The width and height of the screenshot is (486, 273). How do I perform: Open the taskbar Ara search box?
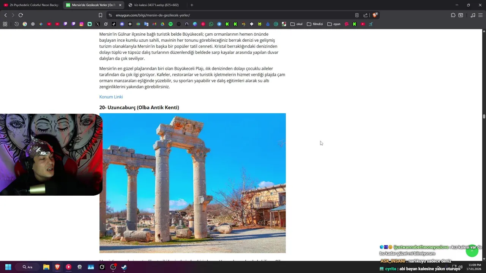point(27,267)
